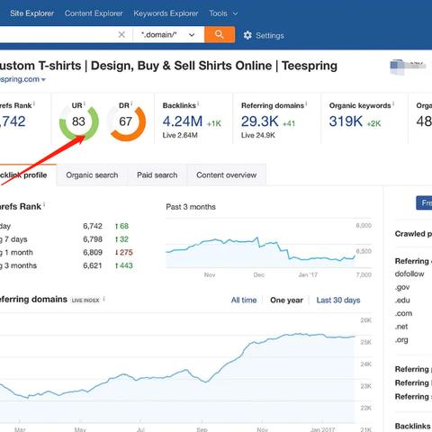The width and height of the screenshot is (432, 432).
Task: Open Keywords Explorer in top navigation
Action: (166, 13)
